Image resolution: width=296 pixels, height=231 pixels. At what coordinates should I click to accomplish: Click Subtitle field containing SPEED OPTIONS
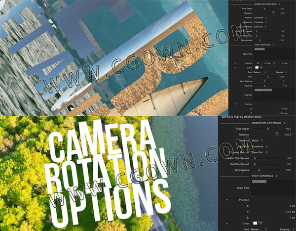click(x=274, y=94)
